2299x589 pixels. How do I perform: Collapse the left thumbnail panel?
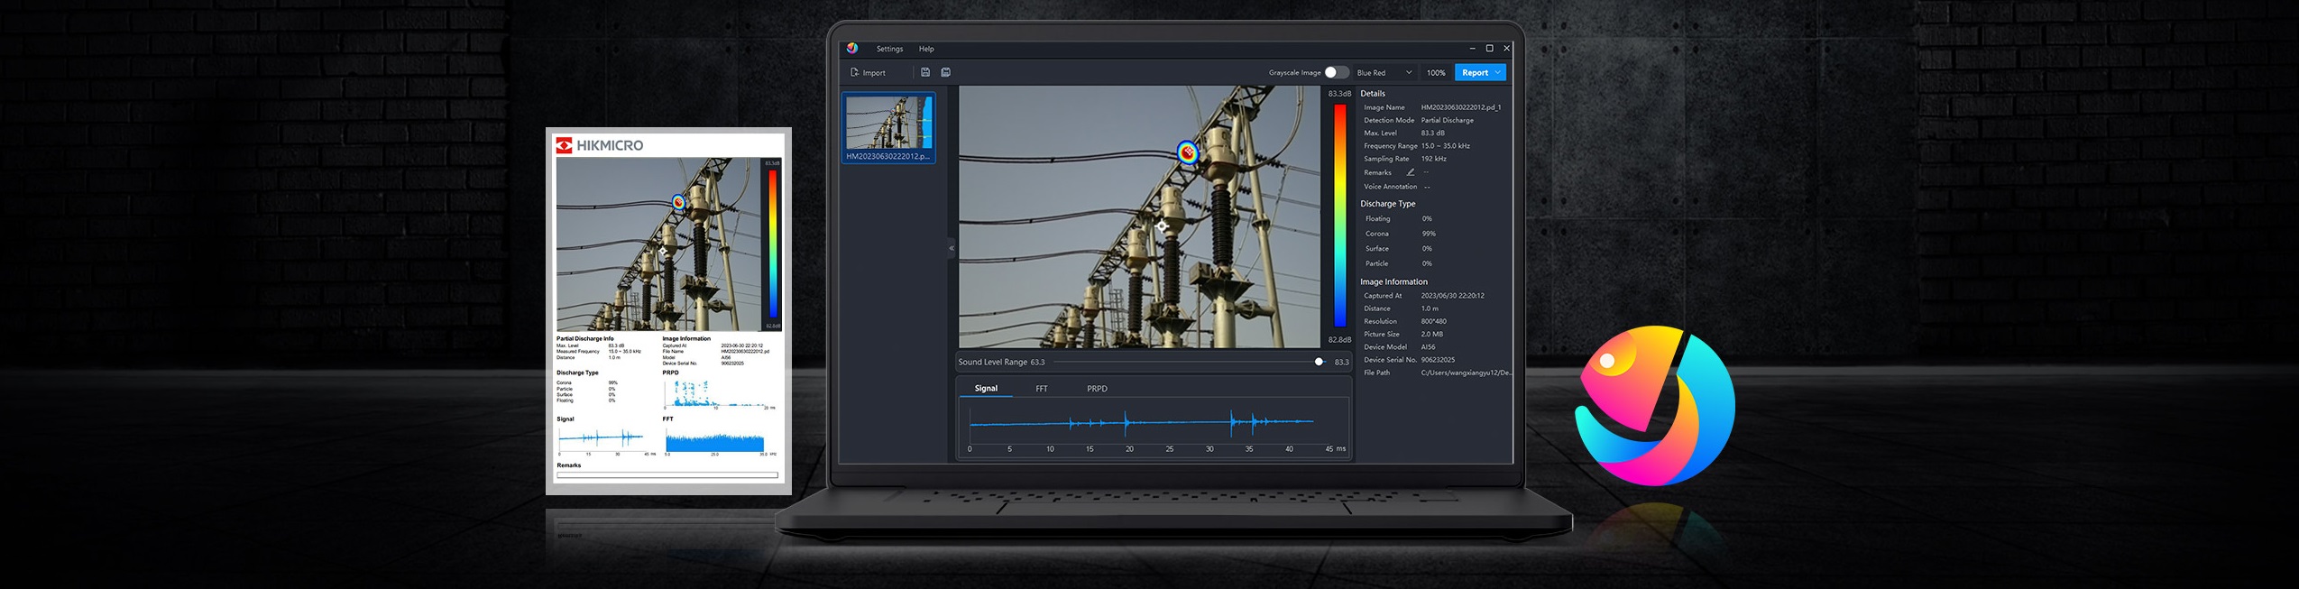click(x=951, y=247)
